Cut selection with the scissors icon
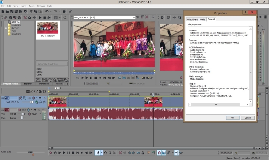Viewport: 269px width, 160px height. [x=31, y=11]
